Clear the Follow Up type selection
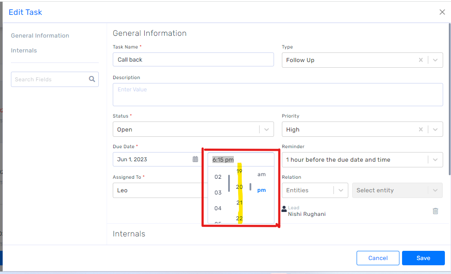Viewport: 451px width, 274px height. [x=421, y=60]
